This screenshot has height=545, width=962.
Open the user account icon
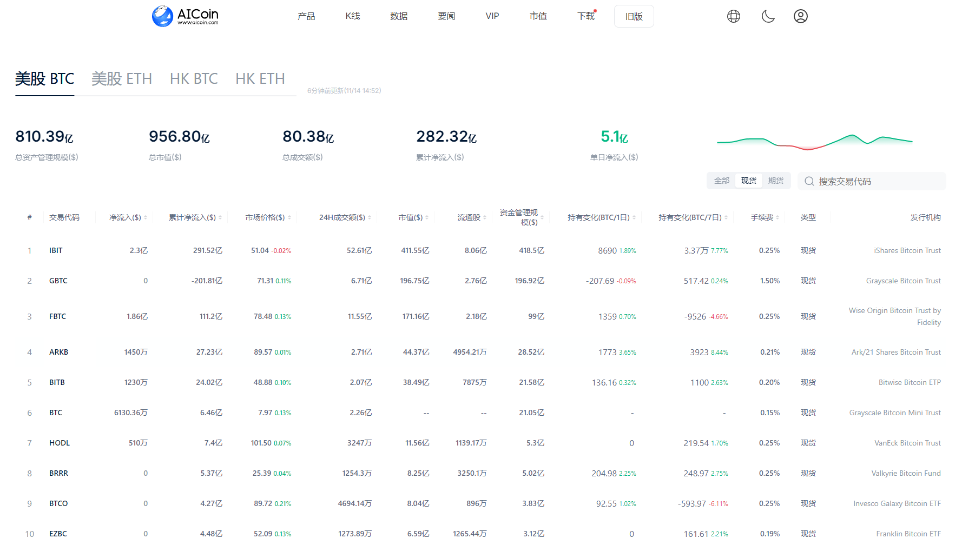801,16
